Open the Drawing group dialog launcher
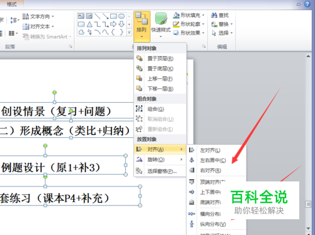Screen dimensions: 315x235 203,47
